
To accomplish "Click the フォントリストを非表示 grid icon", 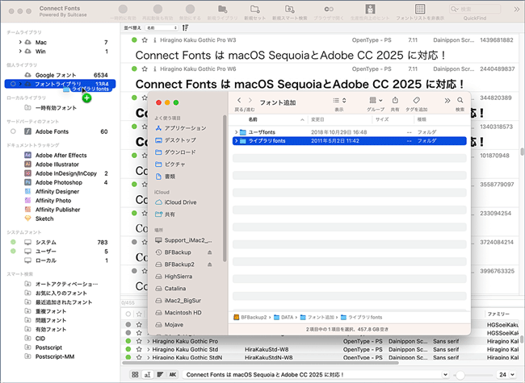I will click(x=420, y=9).
